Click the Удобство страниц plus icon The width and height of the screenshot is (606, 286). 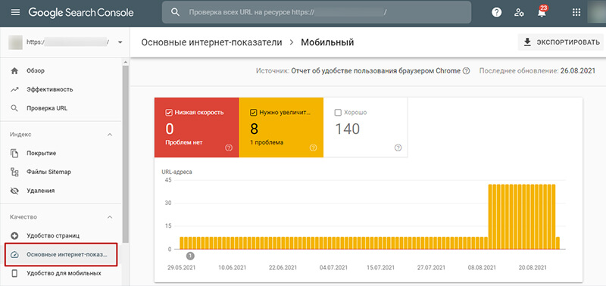[x=14, y=236]
